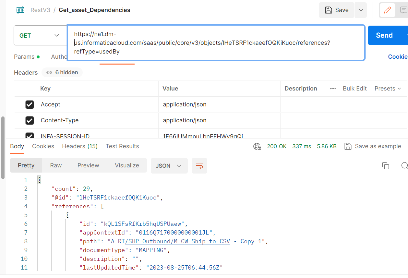This screenshot has height=278, width=408.
Task: Click the search response magnifier icon
Action: pyautogui.click(x=404, y=166)
